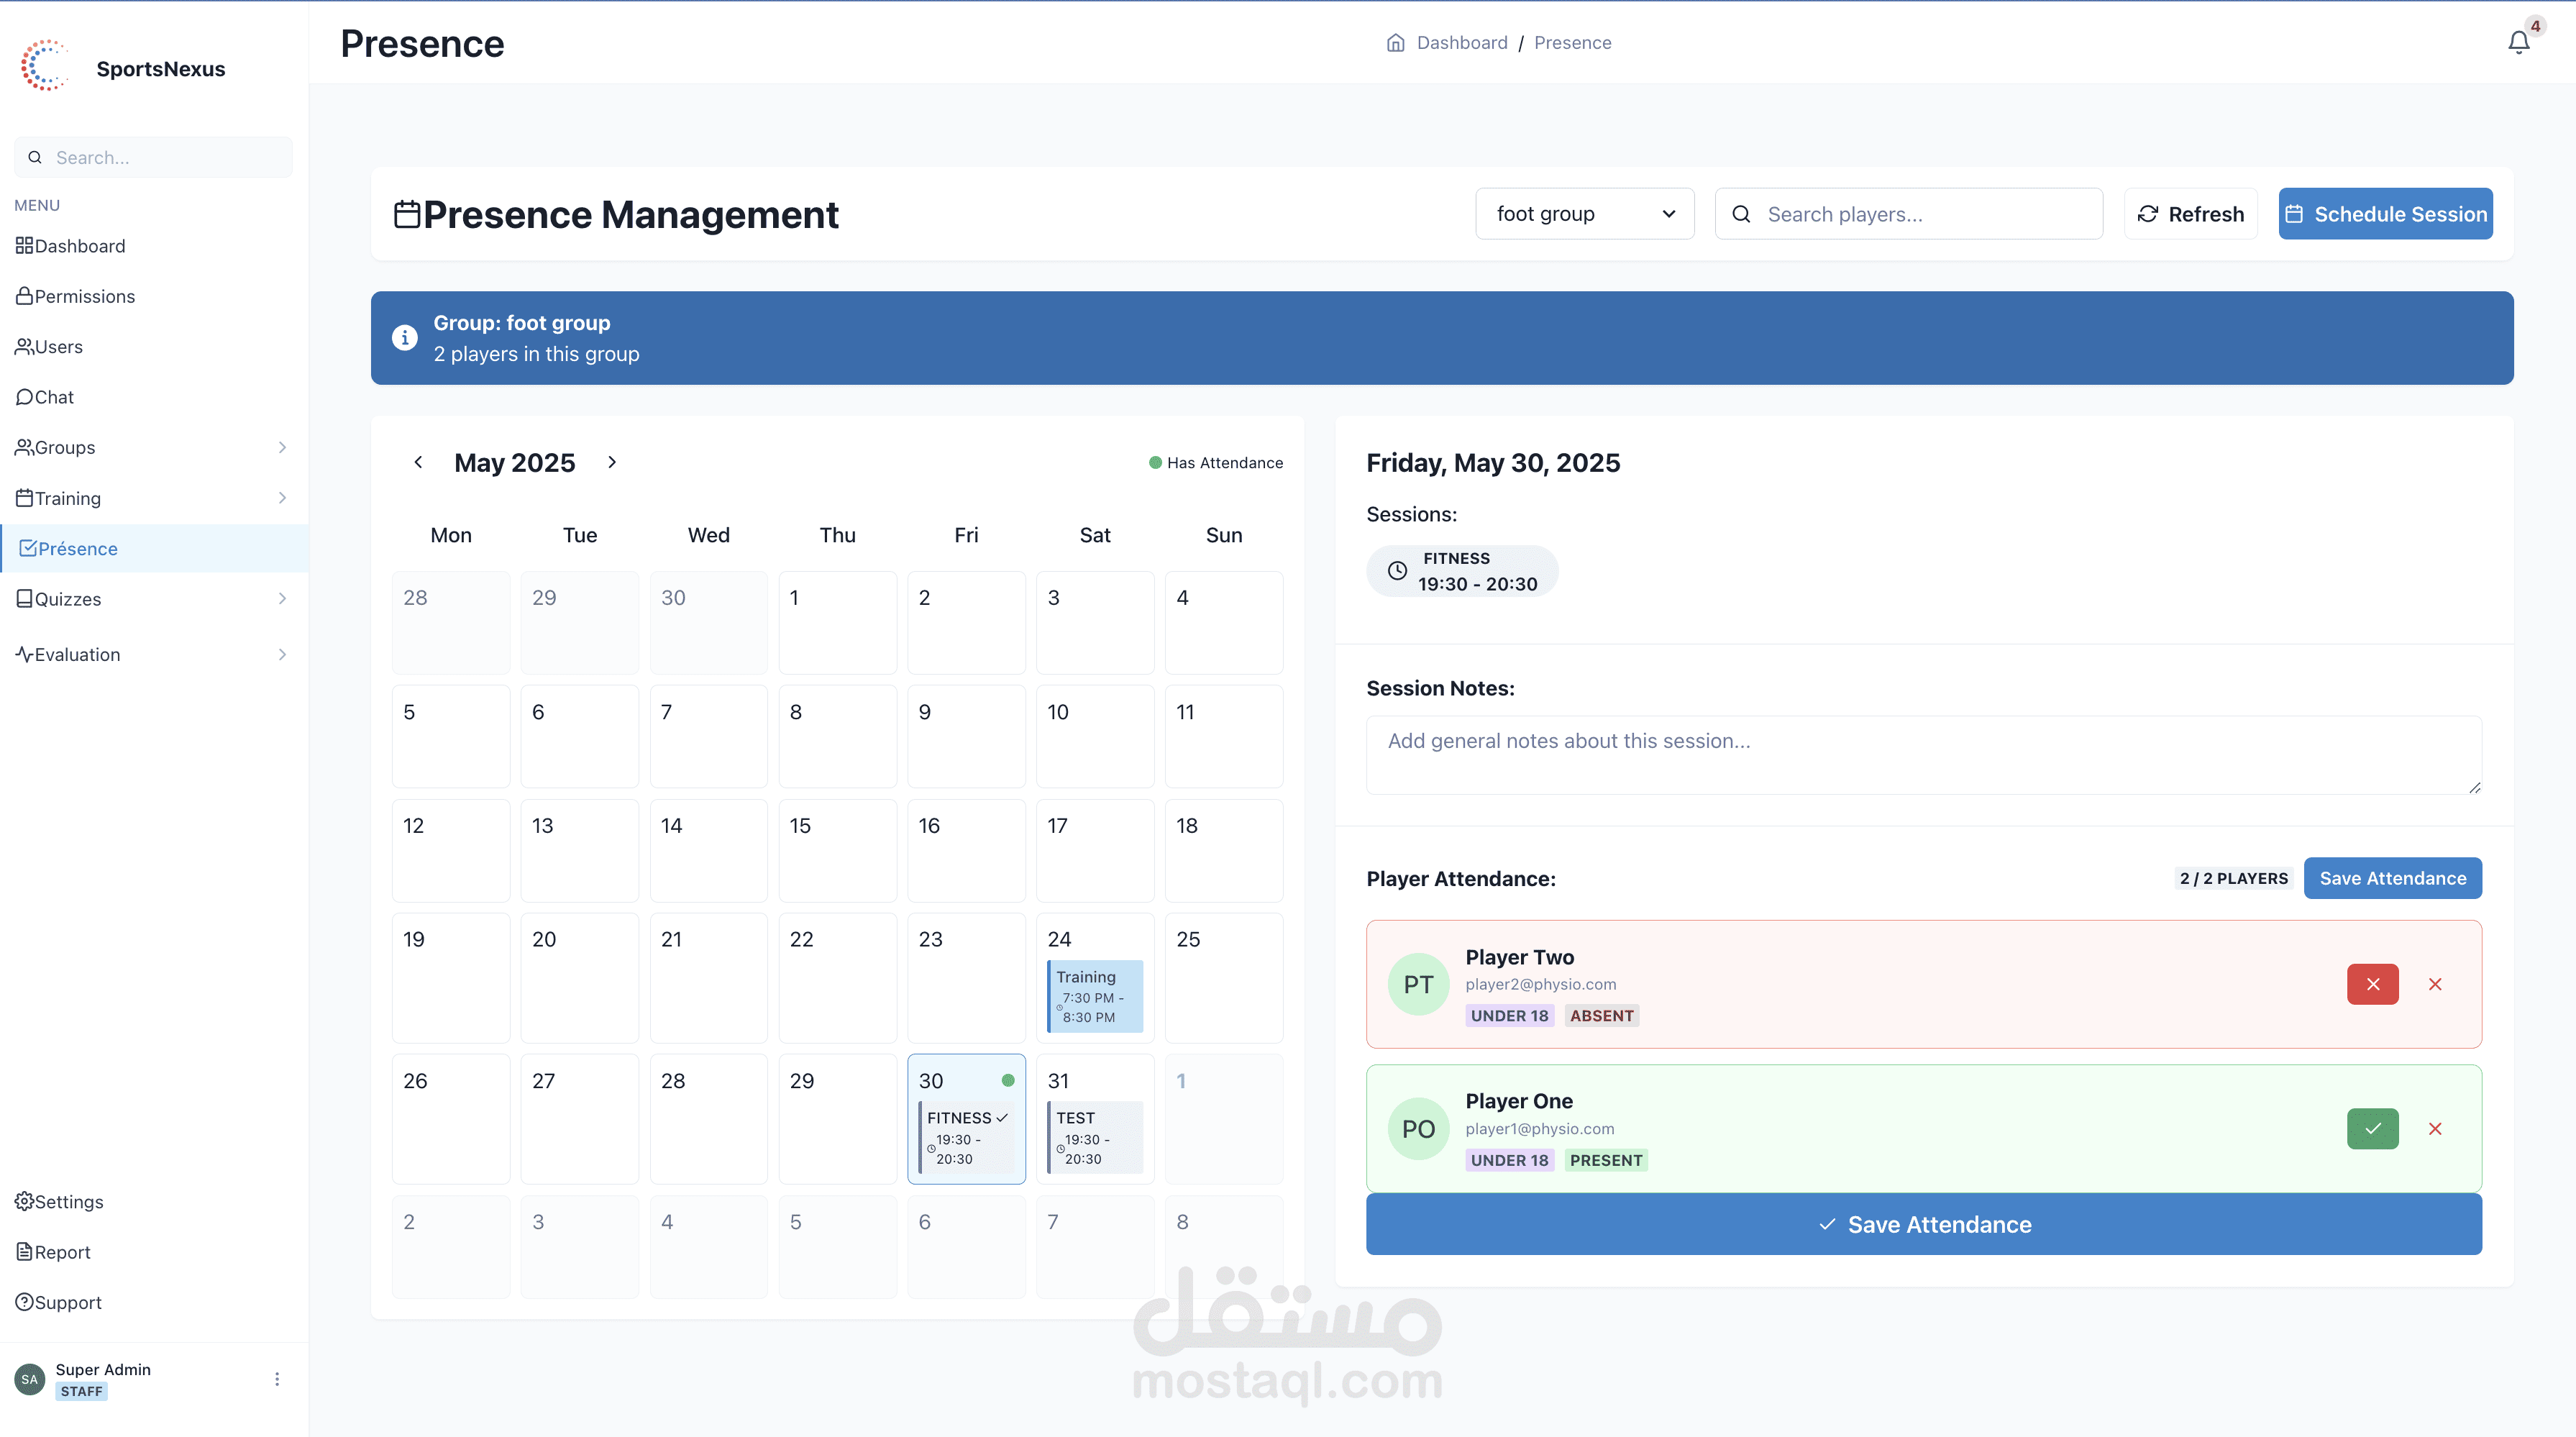Select FITNESS 19:30 - 20:30 session chip

click(x=1462, y=571)
